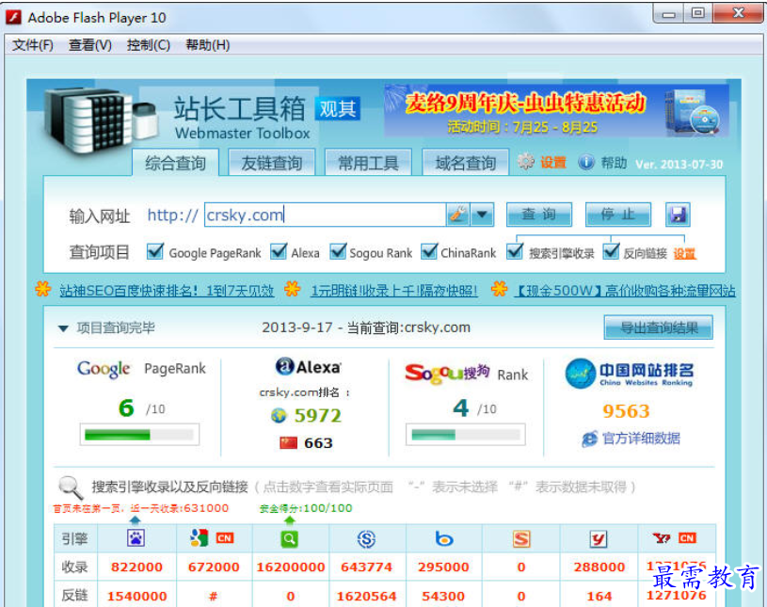The image size is (767, 607).
Task: Click Google CN indexed count 672000
Action: [x=214, y=567]
